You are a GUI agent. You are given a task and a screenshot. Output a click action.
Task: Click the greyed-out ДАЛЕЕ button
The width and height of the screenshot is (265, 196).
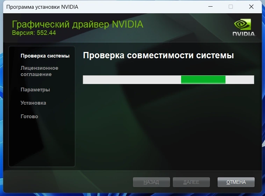[x=191, y=182]
